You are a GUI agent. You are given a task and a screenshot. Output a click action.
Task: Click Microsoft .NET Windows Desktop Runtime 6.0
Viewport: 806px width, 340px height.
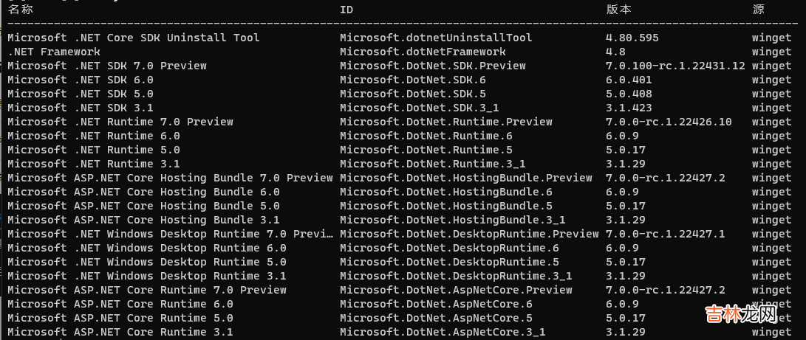pyautogui.click(x=147, y=248)
